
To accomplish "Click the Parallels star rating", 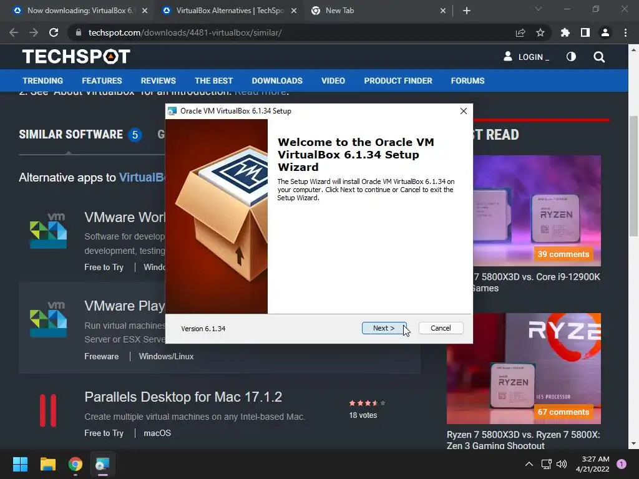I will coord(367,404).
